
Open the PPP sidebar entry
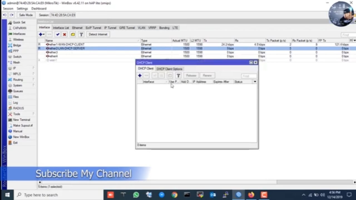16,51
